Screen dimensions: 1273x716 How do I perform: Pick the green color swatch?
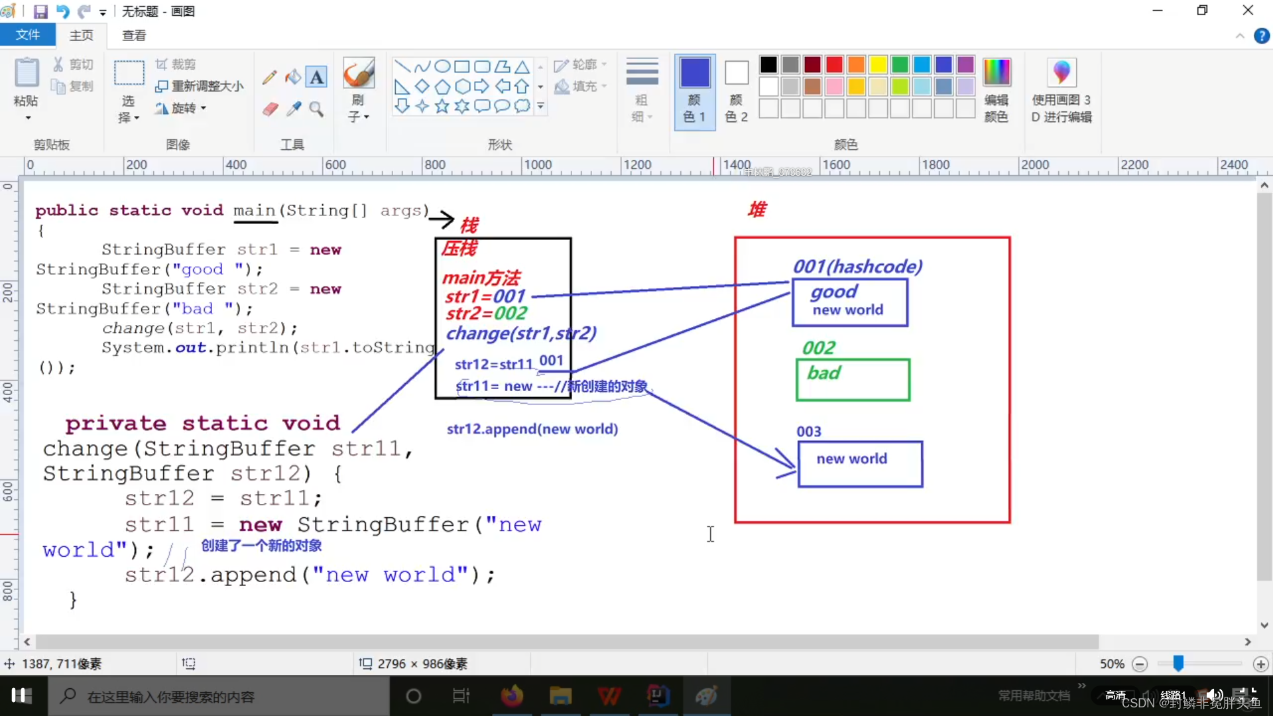point(900,64)
